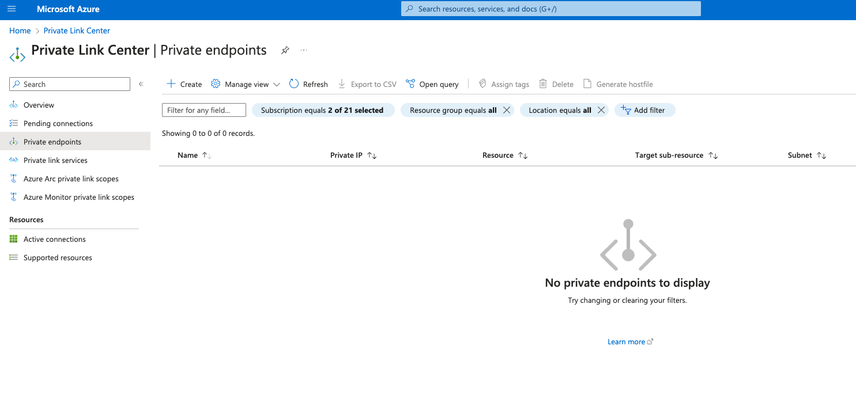Open Active connections under Resources
856x399 pixels.
(x=54, y=239)
